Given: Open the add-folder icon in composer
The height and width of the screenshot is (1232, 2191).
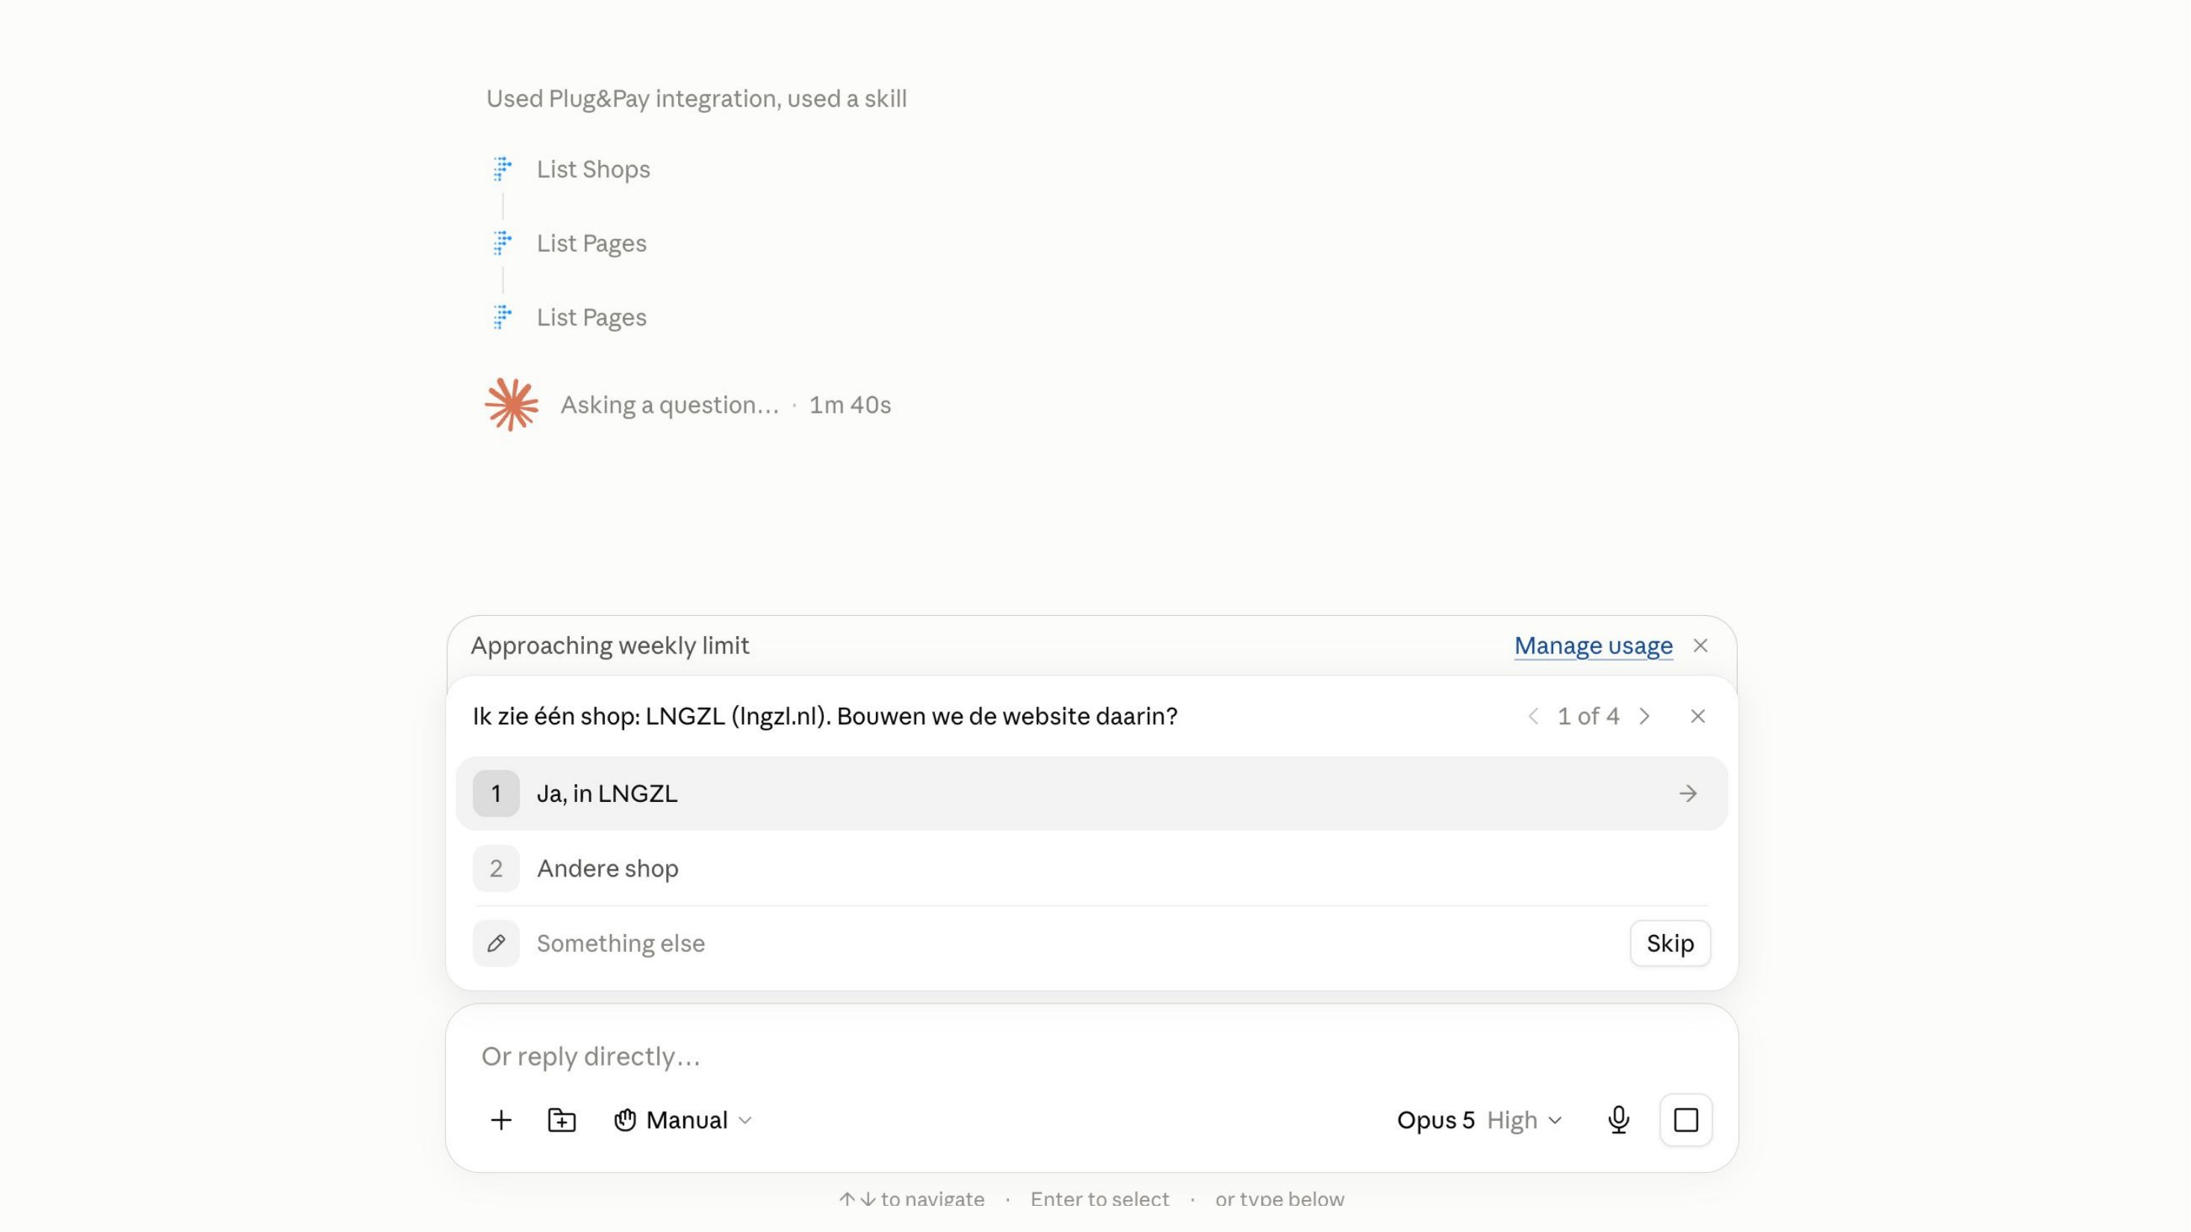Looking at the screenshot, I should [x=562, y=1120].
